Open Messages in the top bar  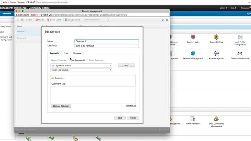click(x=246, y=8)
